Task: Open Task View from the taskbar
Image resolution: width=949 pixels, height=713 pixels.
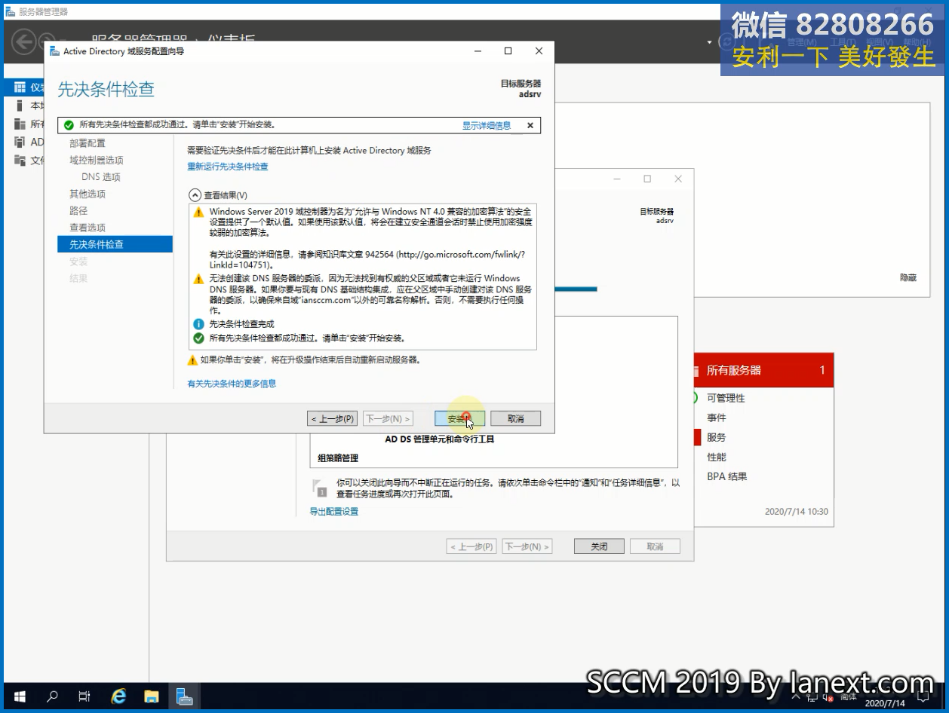Action: coord(84,696)
